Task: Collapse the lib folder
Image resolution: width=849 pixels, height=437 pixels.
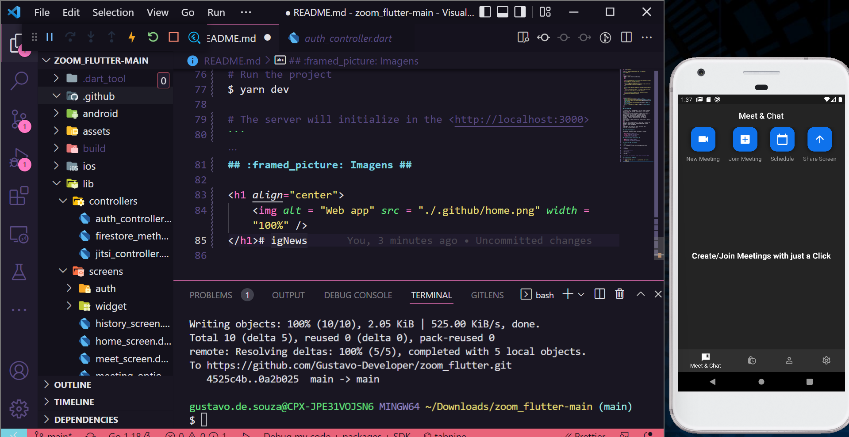Action: pos(105,184)
